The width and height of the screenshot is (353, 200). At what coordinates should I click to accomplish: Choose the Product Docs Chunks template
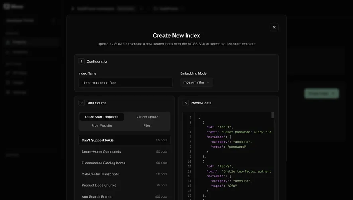click(x=124, y=185)
